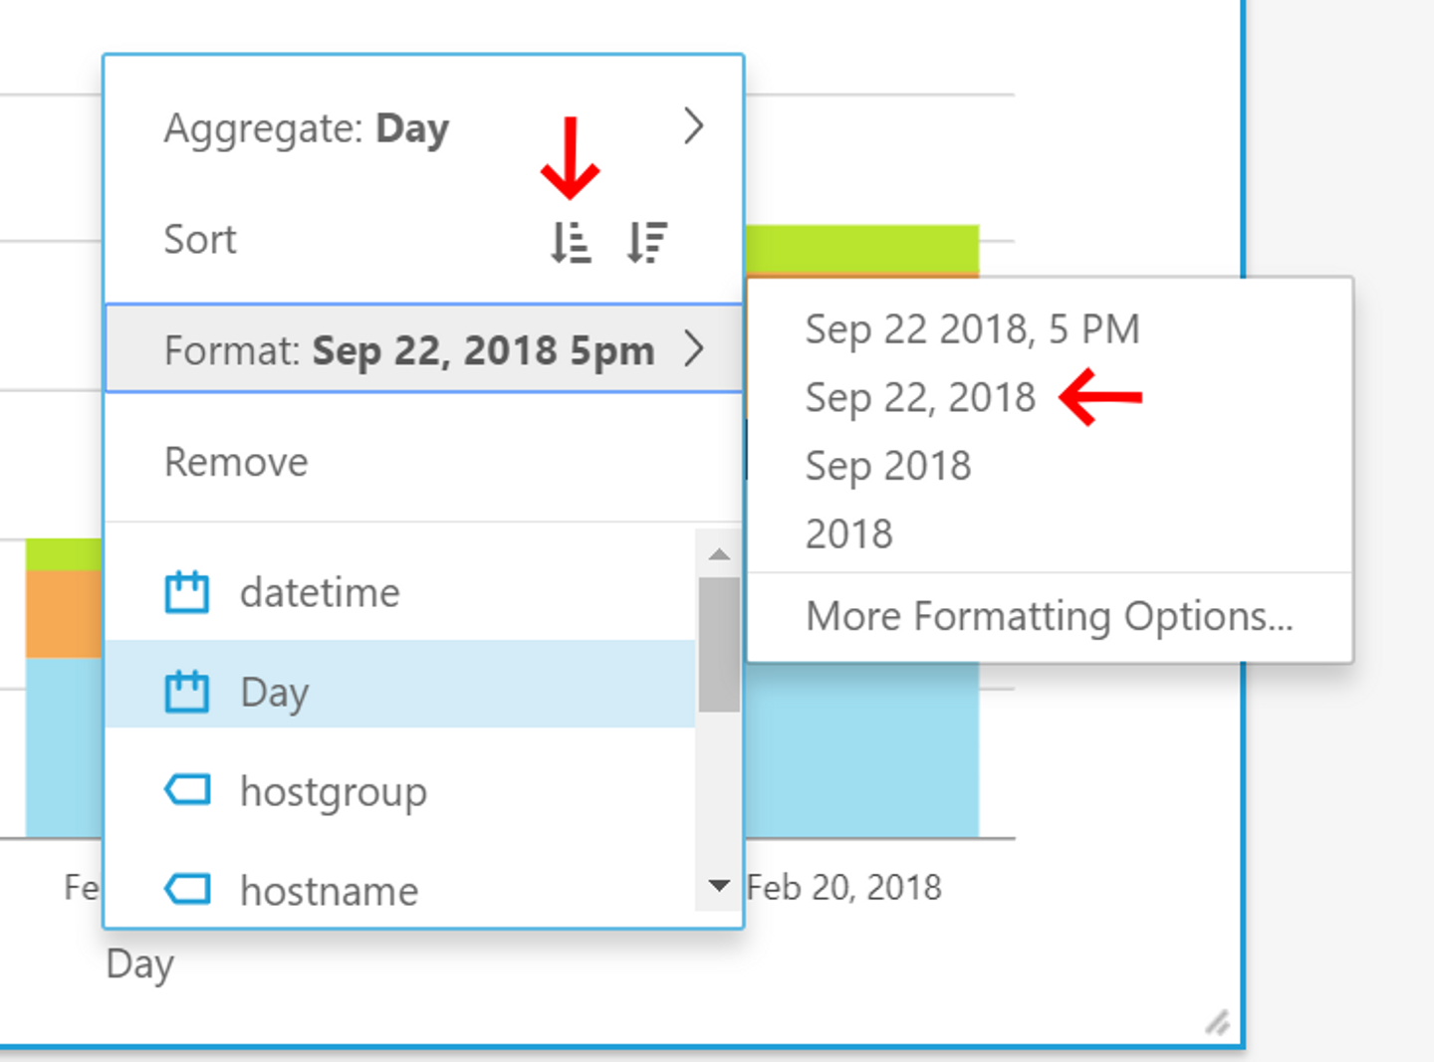Click the calendar icon beside datetime
1434x1062 pixels.
[x=186, y=592]
